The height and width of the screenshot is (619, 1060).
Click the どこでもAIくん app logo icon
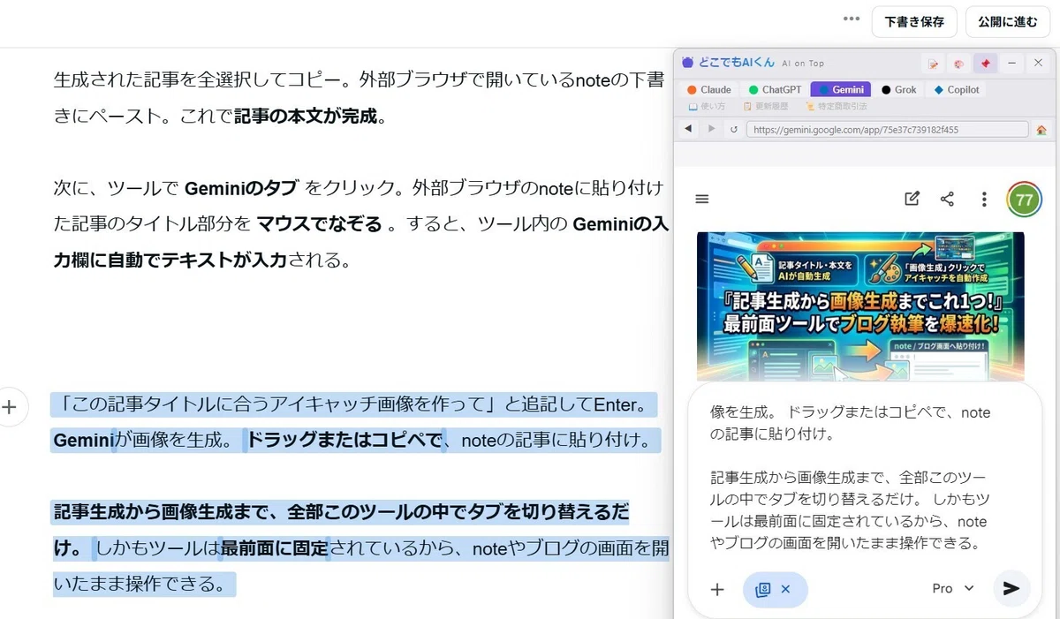pos(688,63)
